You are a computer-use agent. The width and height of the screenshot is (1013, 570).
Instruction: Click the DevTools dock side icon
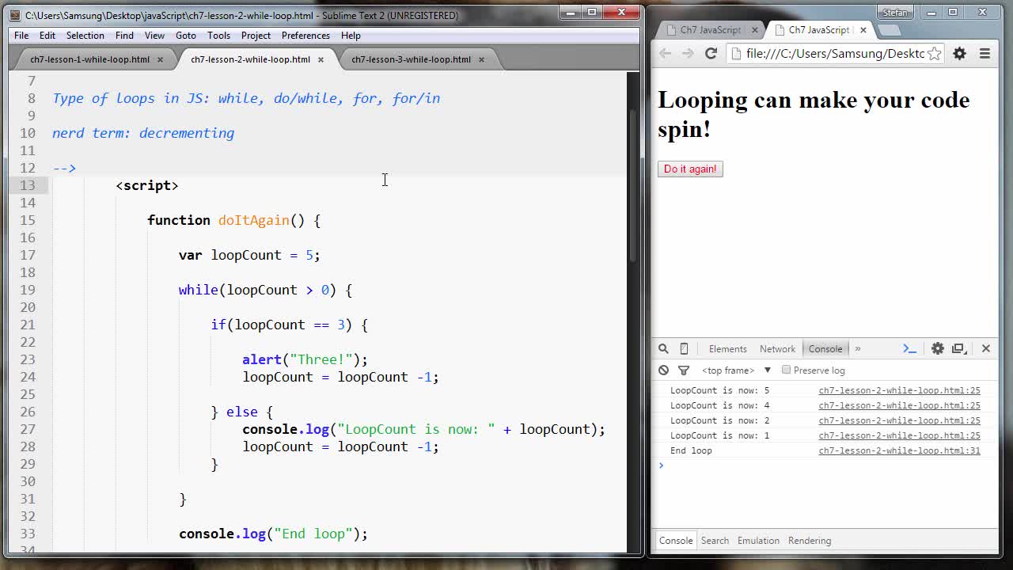point(959,348)
